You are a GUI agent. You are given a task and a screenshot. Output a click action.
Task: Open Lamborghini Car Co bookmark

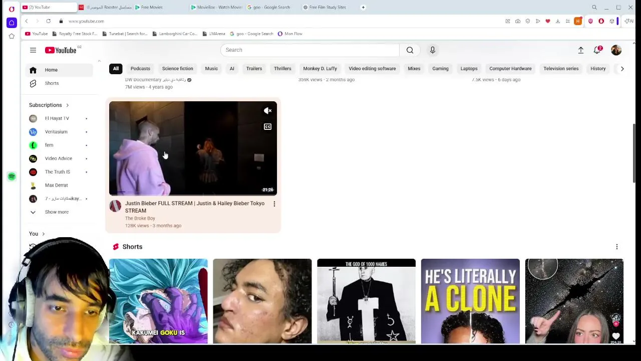point(175,34)
